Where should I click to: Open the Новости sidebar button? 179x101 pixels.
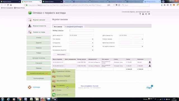click(x=39, y=48)
